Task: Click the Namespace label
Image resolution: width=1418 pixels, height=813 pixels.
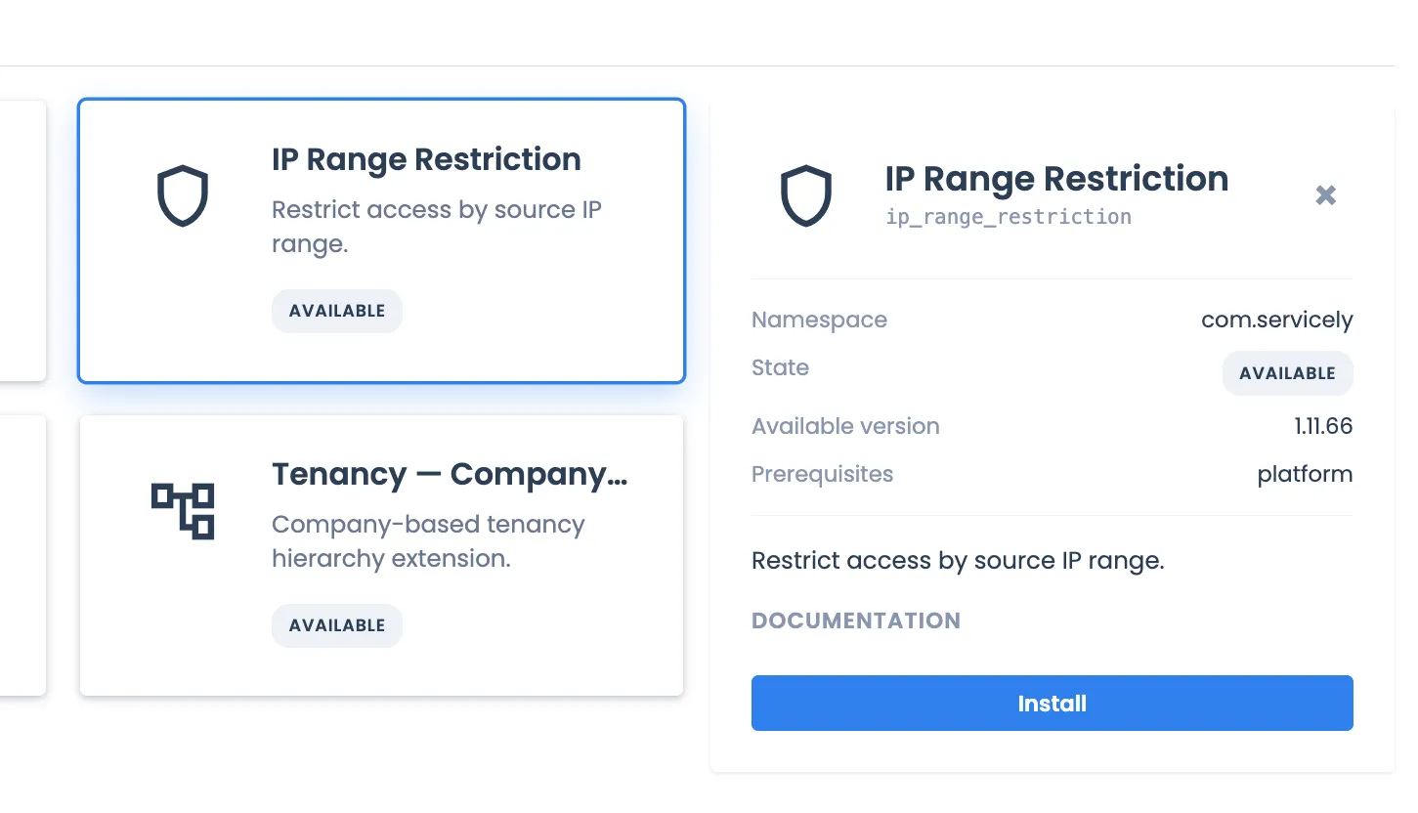Action: (819, 320)
